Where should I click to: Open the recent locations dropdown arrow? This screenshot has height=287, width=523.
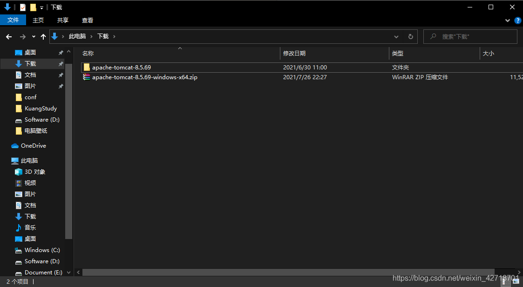(x=34, y=37)
